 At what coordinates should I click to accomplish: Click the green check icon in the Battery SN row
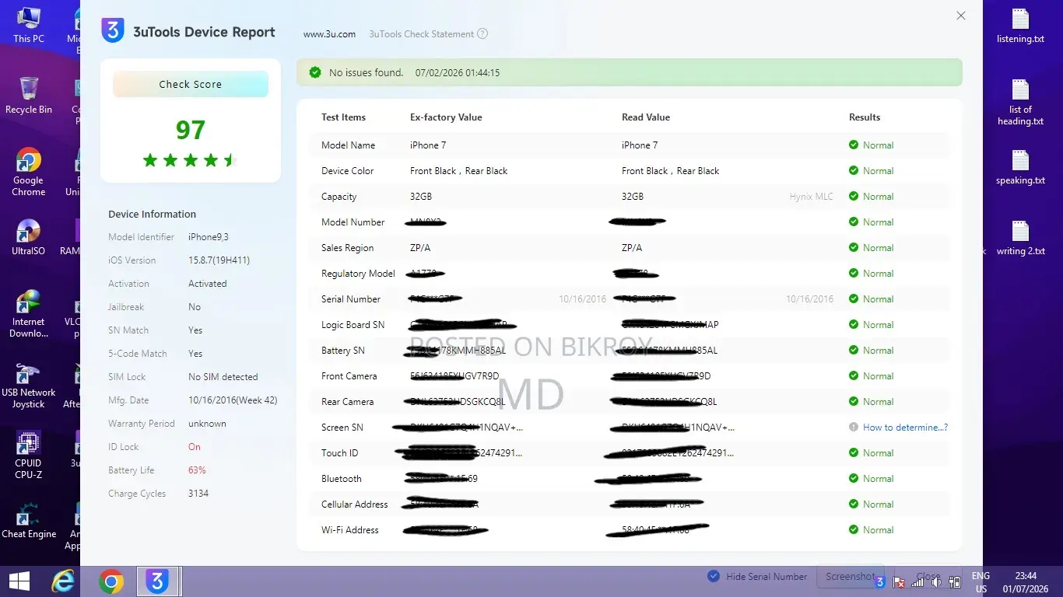854,351
